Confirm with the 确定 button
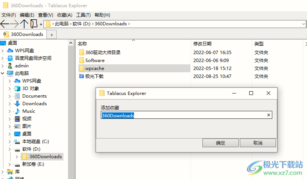This screenshot has width=307, height=179. (x=221, y=143)
